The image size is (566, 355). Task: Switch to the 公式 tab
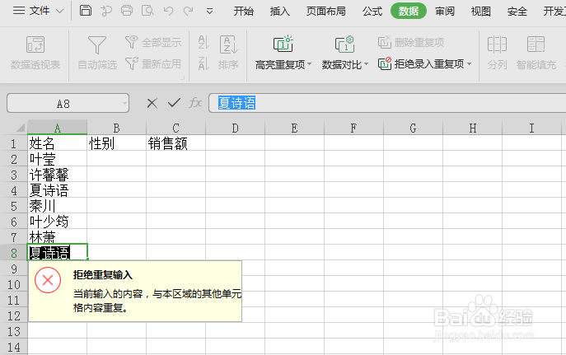point(372,12)
